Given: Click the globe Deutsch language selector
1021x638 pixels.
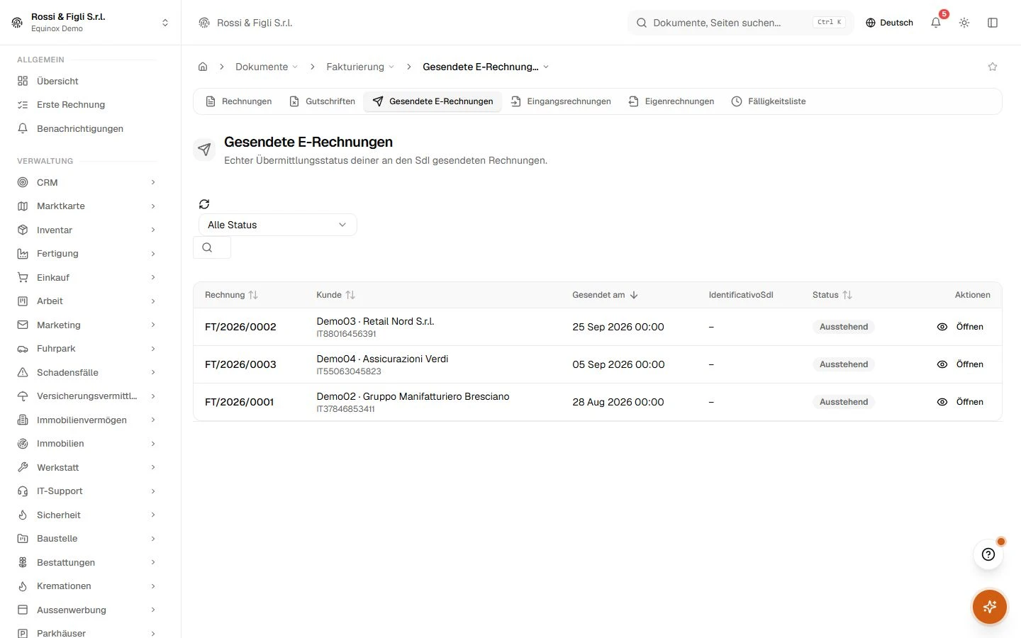Looking at the screenshot, I should click(889, 23).
